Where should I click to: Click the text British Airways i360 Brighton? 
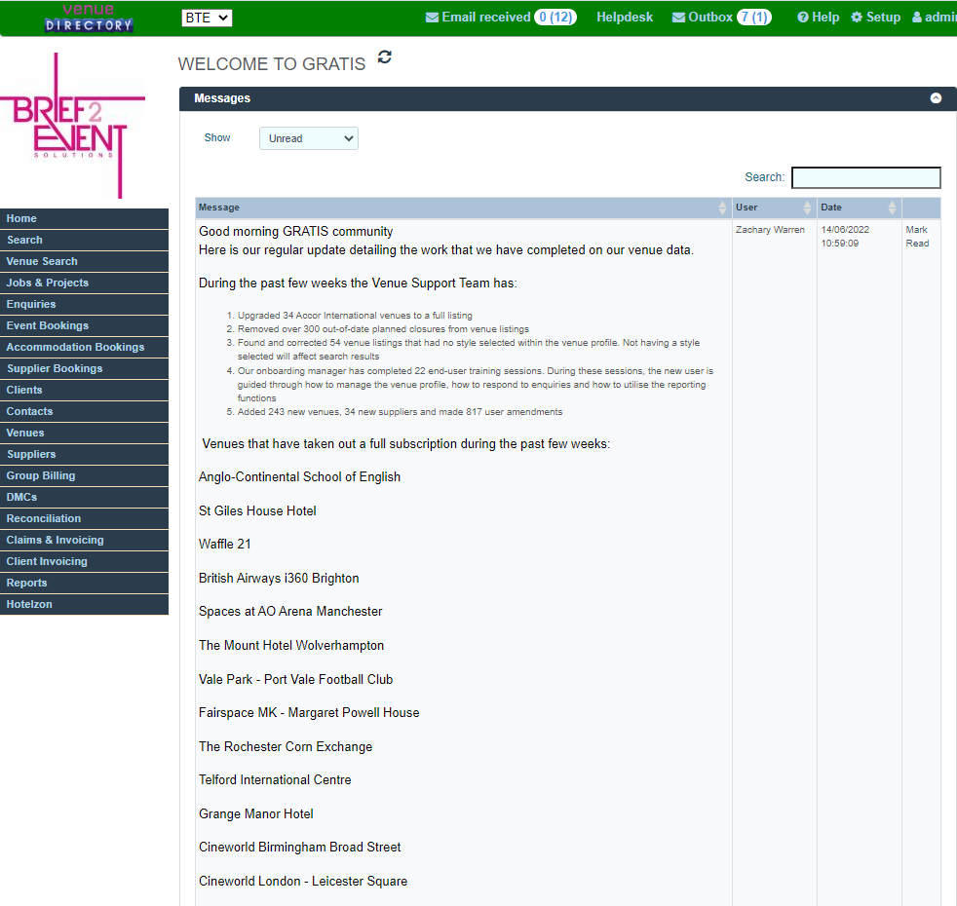tap(279, 579)
